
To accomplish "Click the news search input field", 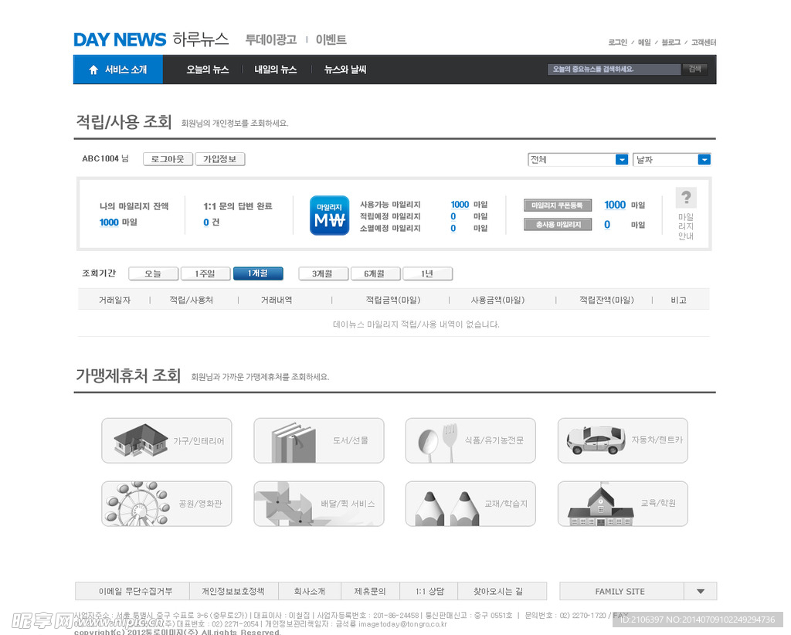I will tap(613, 70).
